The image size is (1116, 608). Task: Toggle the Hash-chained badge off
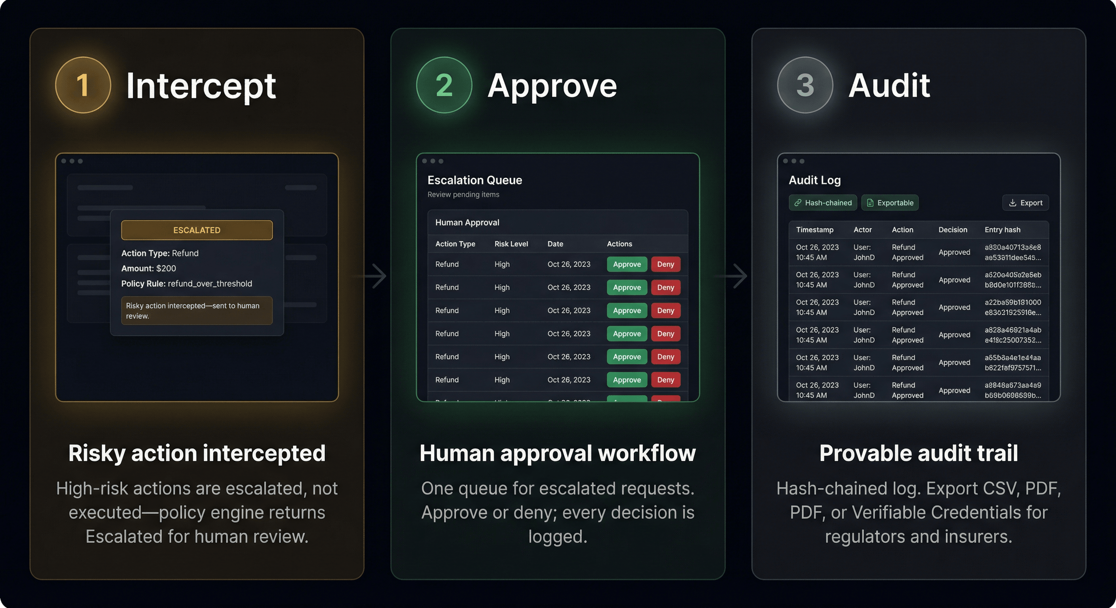coord(822,203)
